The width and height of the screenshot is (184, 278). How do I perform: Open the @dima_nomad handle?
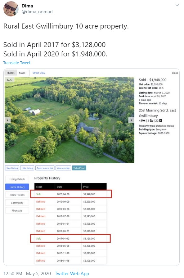pyautogui.click(x=37, y=12)
